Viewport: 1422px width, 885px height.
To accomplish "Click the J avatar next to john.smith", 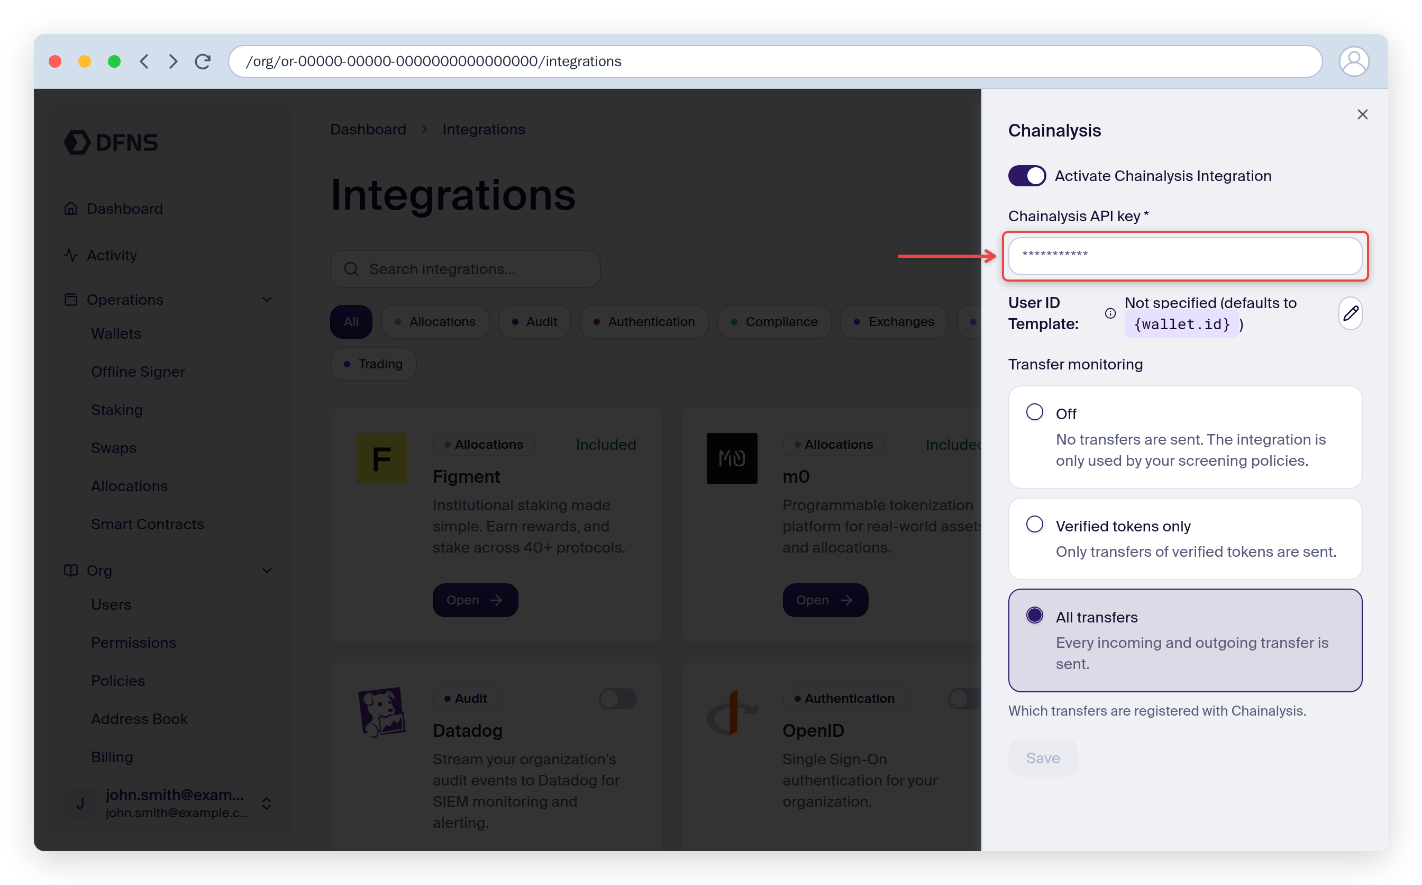I will pyautogui.click(x=80, y=803).
